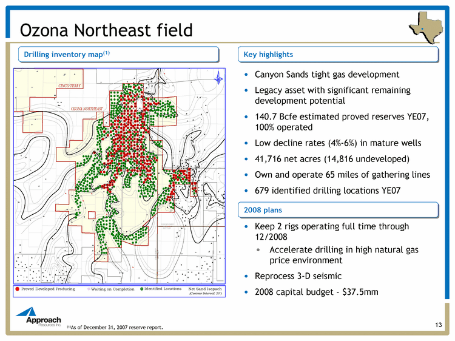Click the Net Sand Isopach legend text
Viewport: 455px width, 341px height.
click(x=205, y=289)
